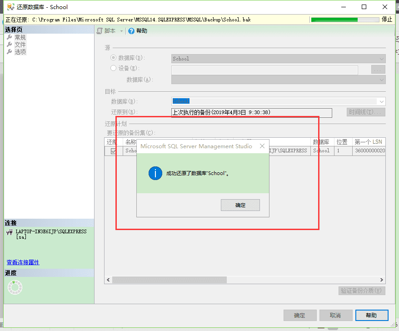The image size is (399, 331).
Task: Click the restore database icon in the title bar
Action: pyautogui.click(x=10, y=7)
